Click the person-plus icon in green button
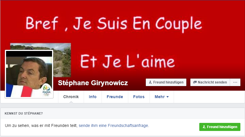The width and height of the screenshot is (245, 137). (x=204, y=127)
